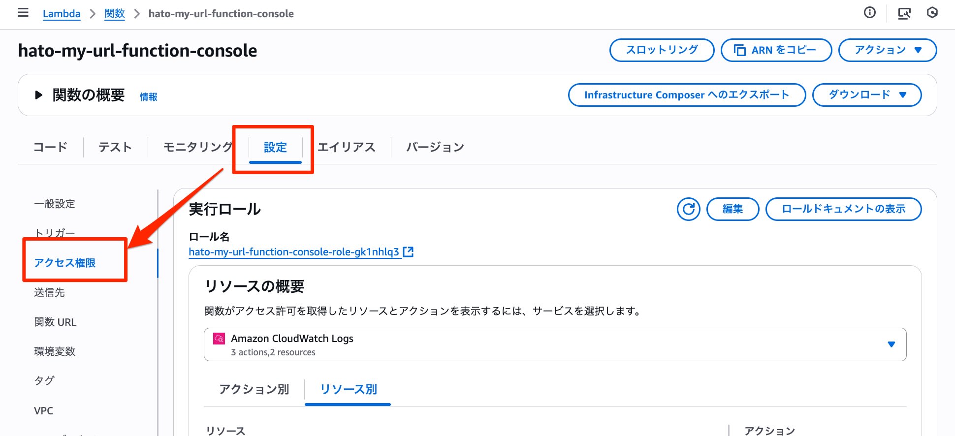Select the リソース別 tab
The height and width of the screenshot is (436, 955).
tap(348, 389)
